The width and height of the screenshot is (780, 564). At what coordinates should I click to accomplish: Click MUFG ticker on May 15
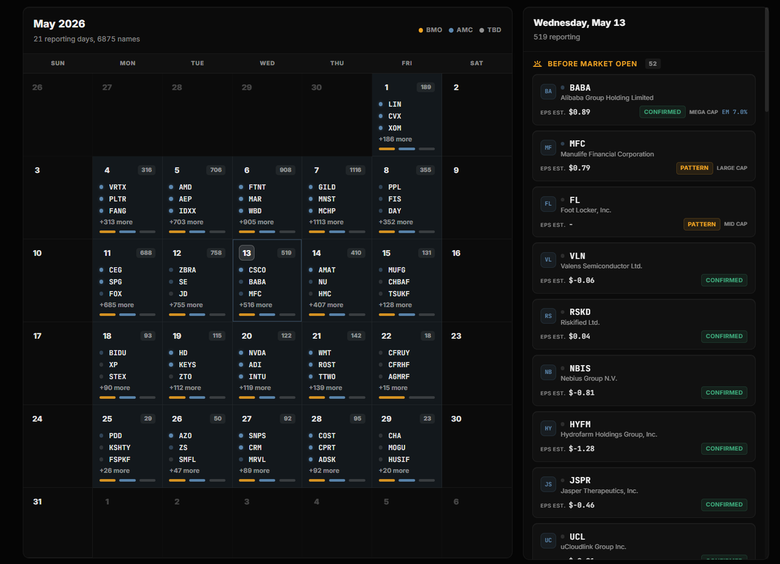(397, 270)
